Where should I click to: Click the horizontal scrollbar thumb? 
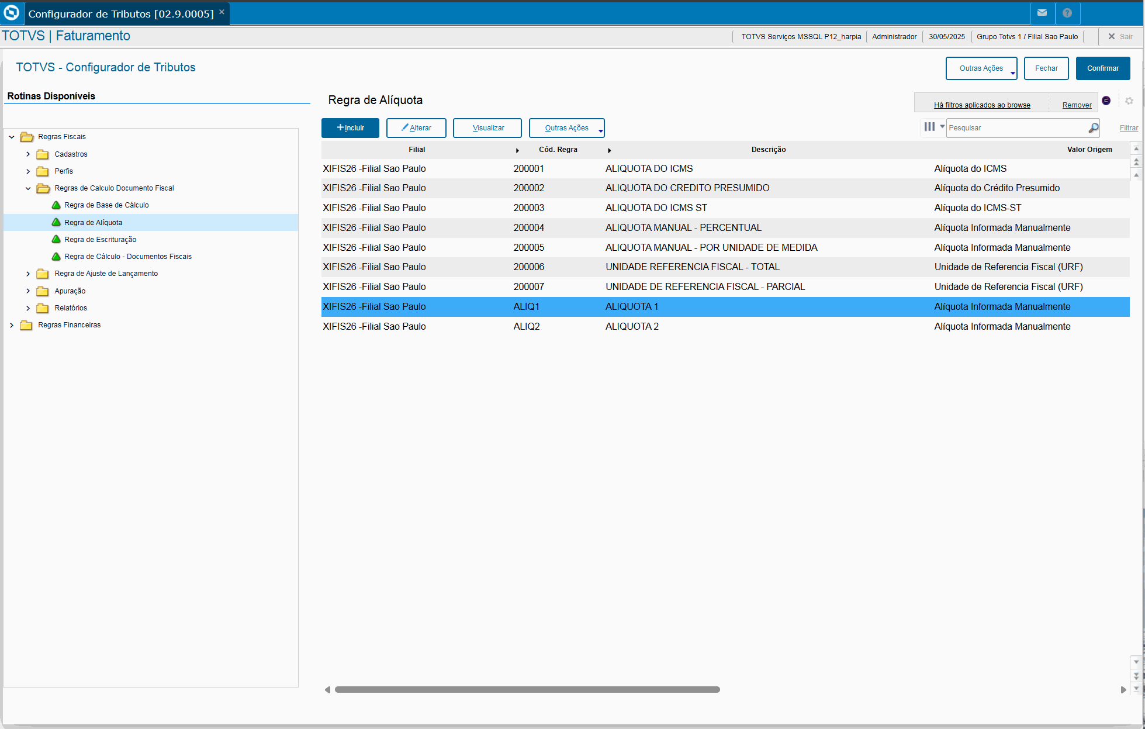(x=527, y=690)
